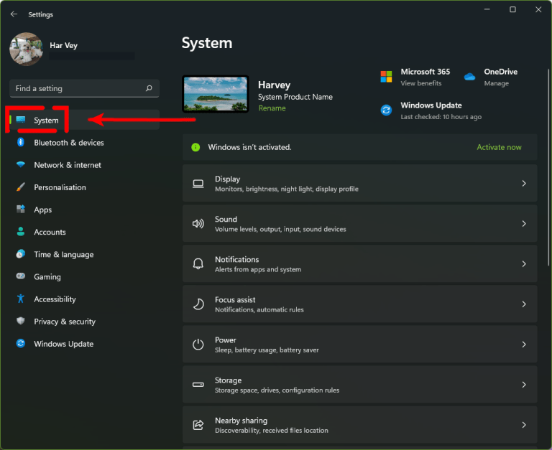Click the Nearby sharing share icon
The image size is (552, 450).
point(198,425)
